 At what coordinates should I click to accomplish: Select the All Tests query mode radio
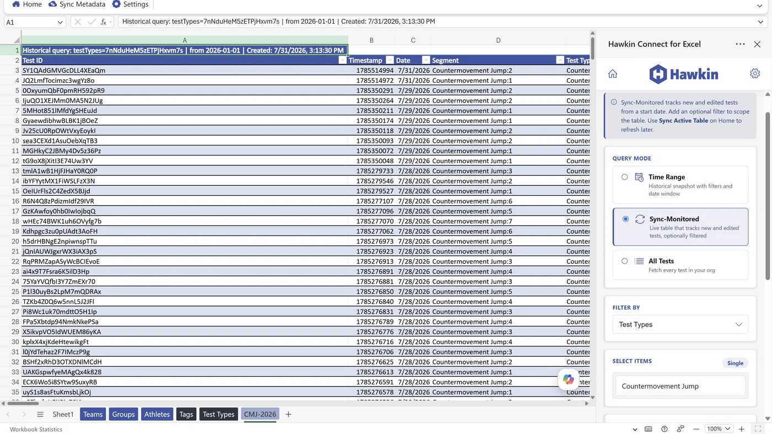[624, 261]
